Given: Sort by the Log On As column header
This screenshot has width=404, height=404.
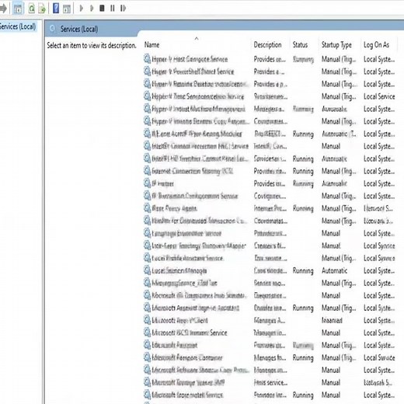Looking at the screenshot, I should 376,45.
